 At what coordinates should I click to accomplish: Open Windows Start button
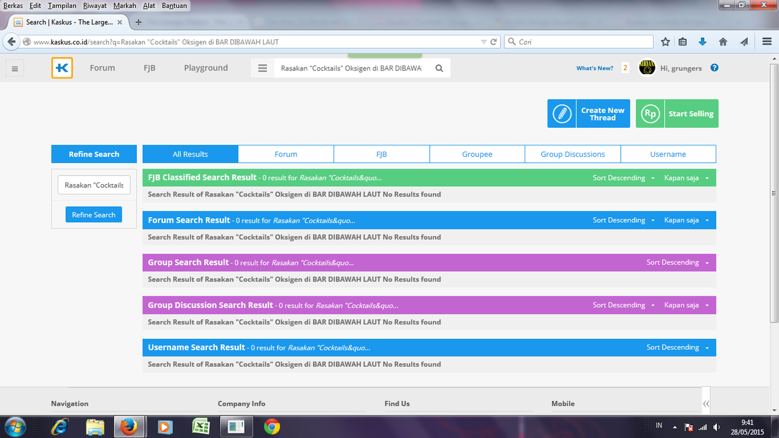(14, 426)
